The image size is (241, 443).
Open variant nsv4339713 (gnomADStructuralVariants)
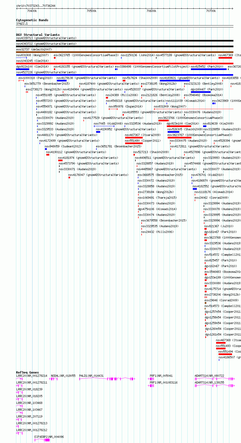(46, 38)
